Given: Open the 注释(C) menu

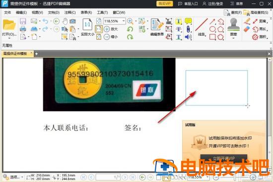Looking at the screenshot, I should pos(70,12).
